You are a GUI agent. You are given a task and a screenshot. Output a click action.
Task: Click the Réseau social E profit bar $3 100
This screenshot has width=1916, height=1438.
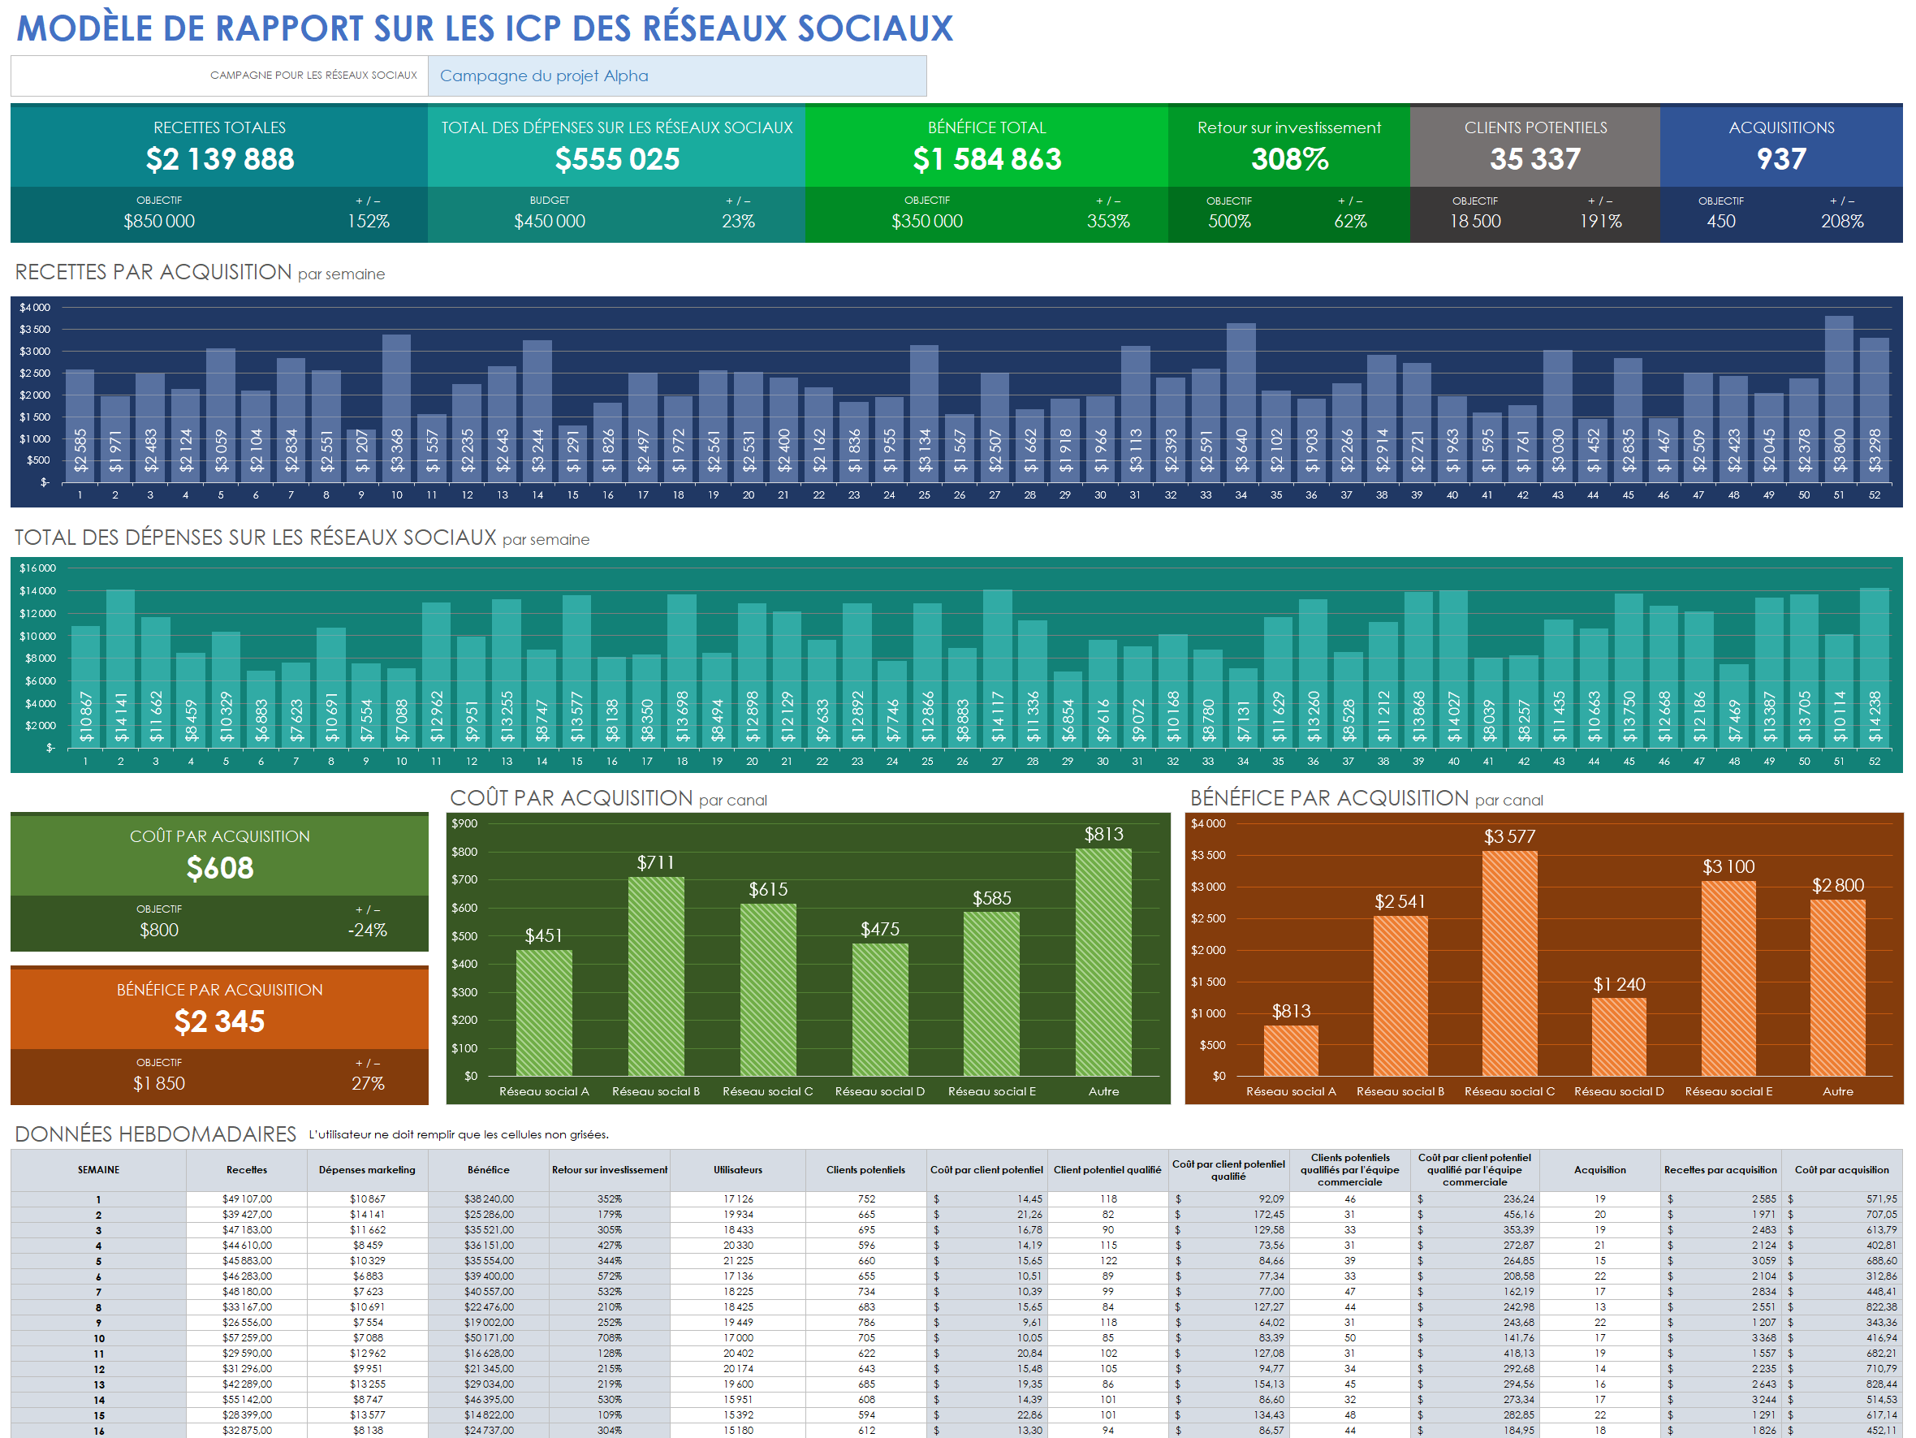click(1729, 979)
